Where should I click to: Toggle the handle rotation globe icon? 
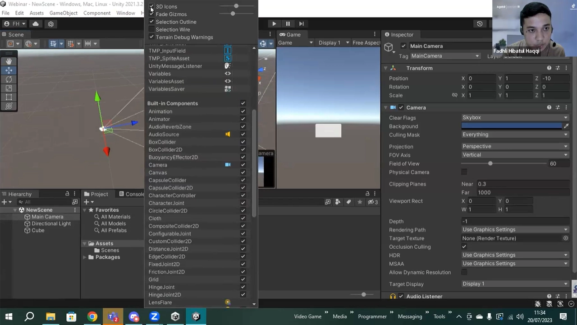click(28, 43)
